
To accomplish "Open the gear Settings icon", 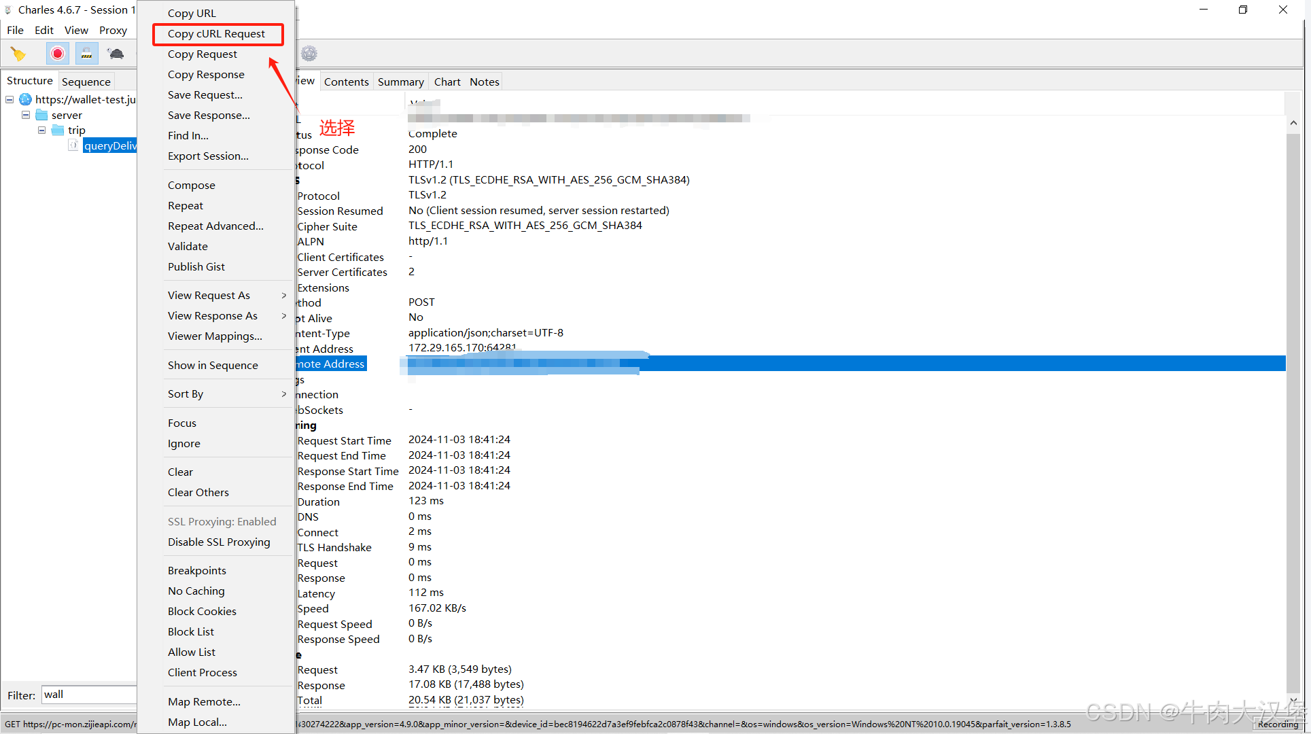I will (x=309, y=54).
